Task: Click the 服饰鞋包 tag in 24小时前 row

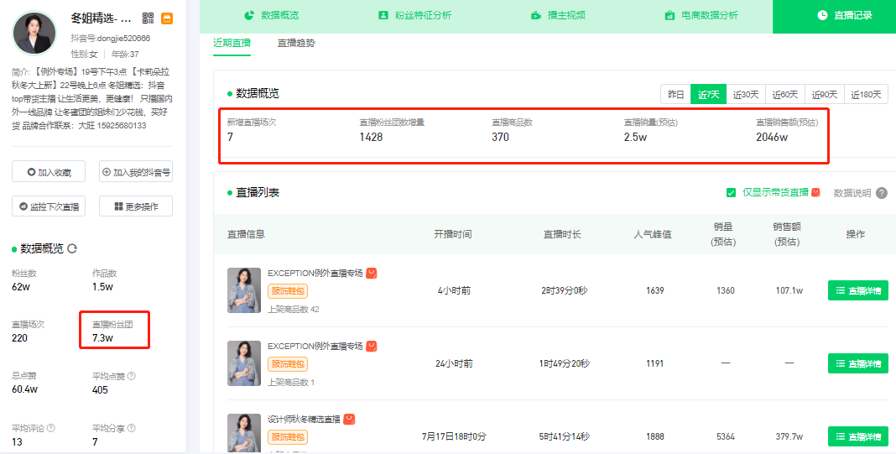Action: 288,364
